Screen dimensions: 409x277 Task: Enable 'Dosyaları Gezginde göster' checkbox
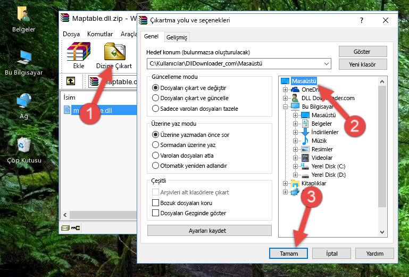coord(155,213)
